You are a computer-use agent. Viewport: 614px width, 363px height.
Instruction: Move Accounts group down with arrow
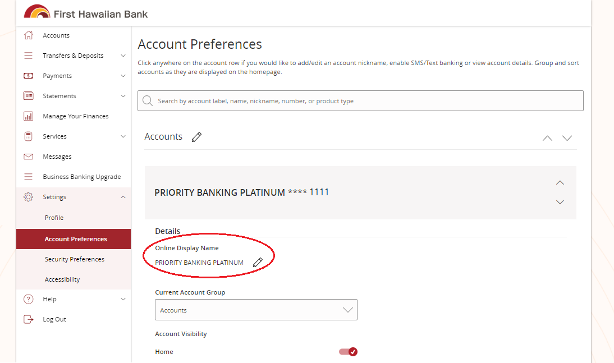567,138
